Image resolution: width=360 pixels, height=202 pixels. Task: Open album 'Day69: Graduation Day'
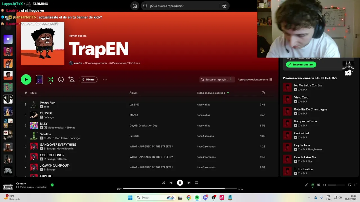[143, 125]
